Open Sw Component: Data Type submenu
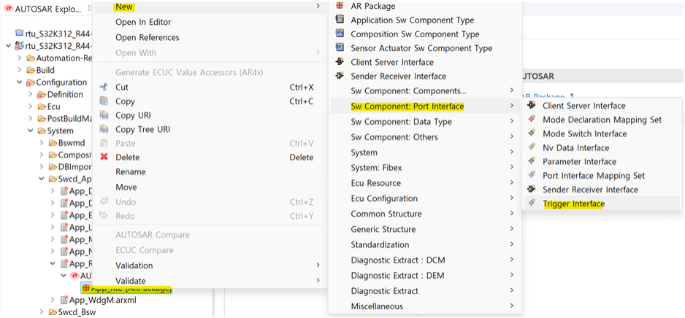Image resolution: width=685 pixels, height=318 pixels. tap(425, 121)
